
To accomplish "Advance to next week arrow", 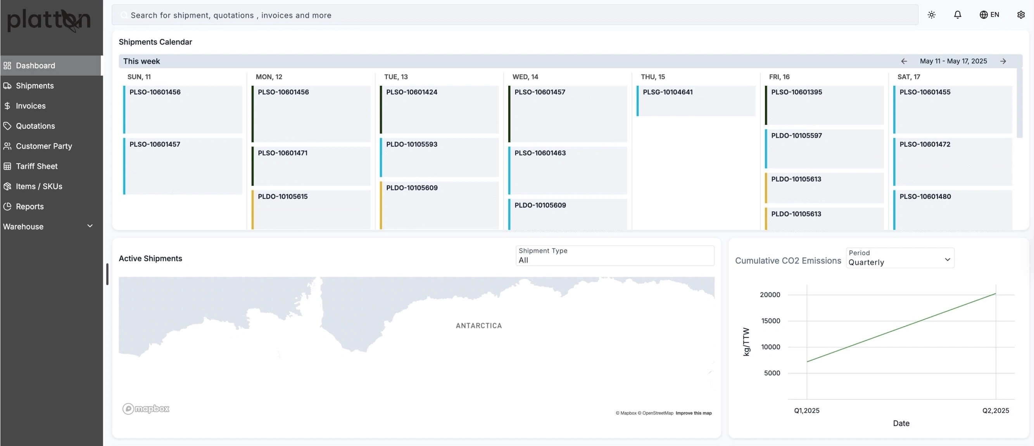I will (1003, 61).
